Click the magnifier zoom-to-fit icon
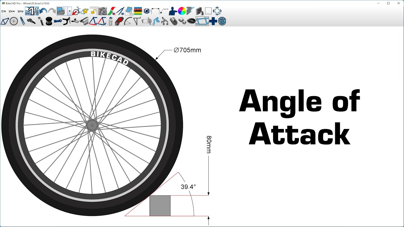This screenshot has height=227, width=404. coord(217,11)
